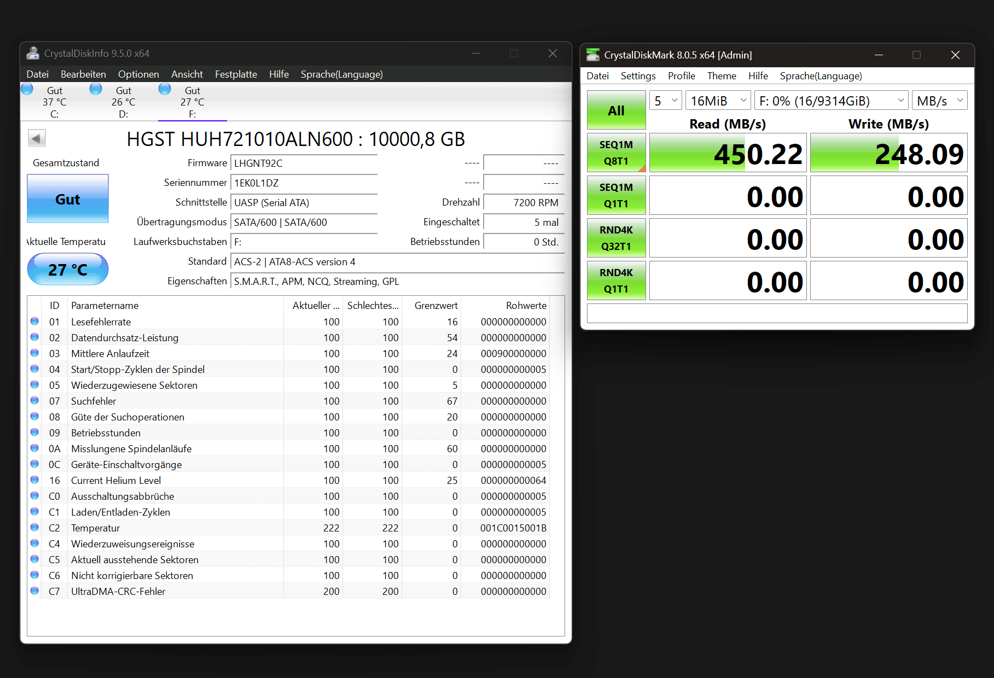Open the Datei menu in CrystalDiskInfo

point(38,74)
